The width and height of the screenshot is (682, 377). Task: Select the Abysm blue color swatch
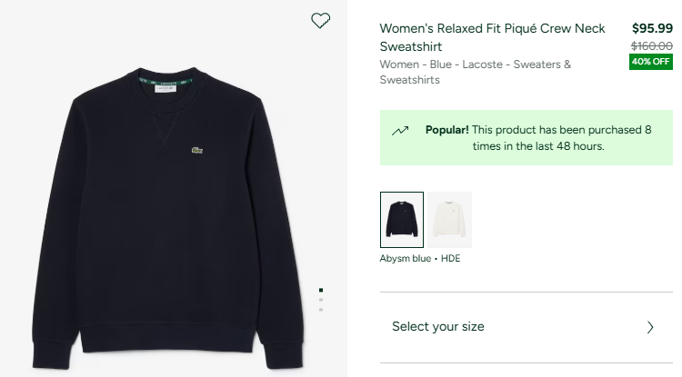pyautogui.click(x=401, y=220)
